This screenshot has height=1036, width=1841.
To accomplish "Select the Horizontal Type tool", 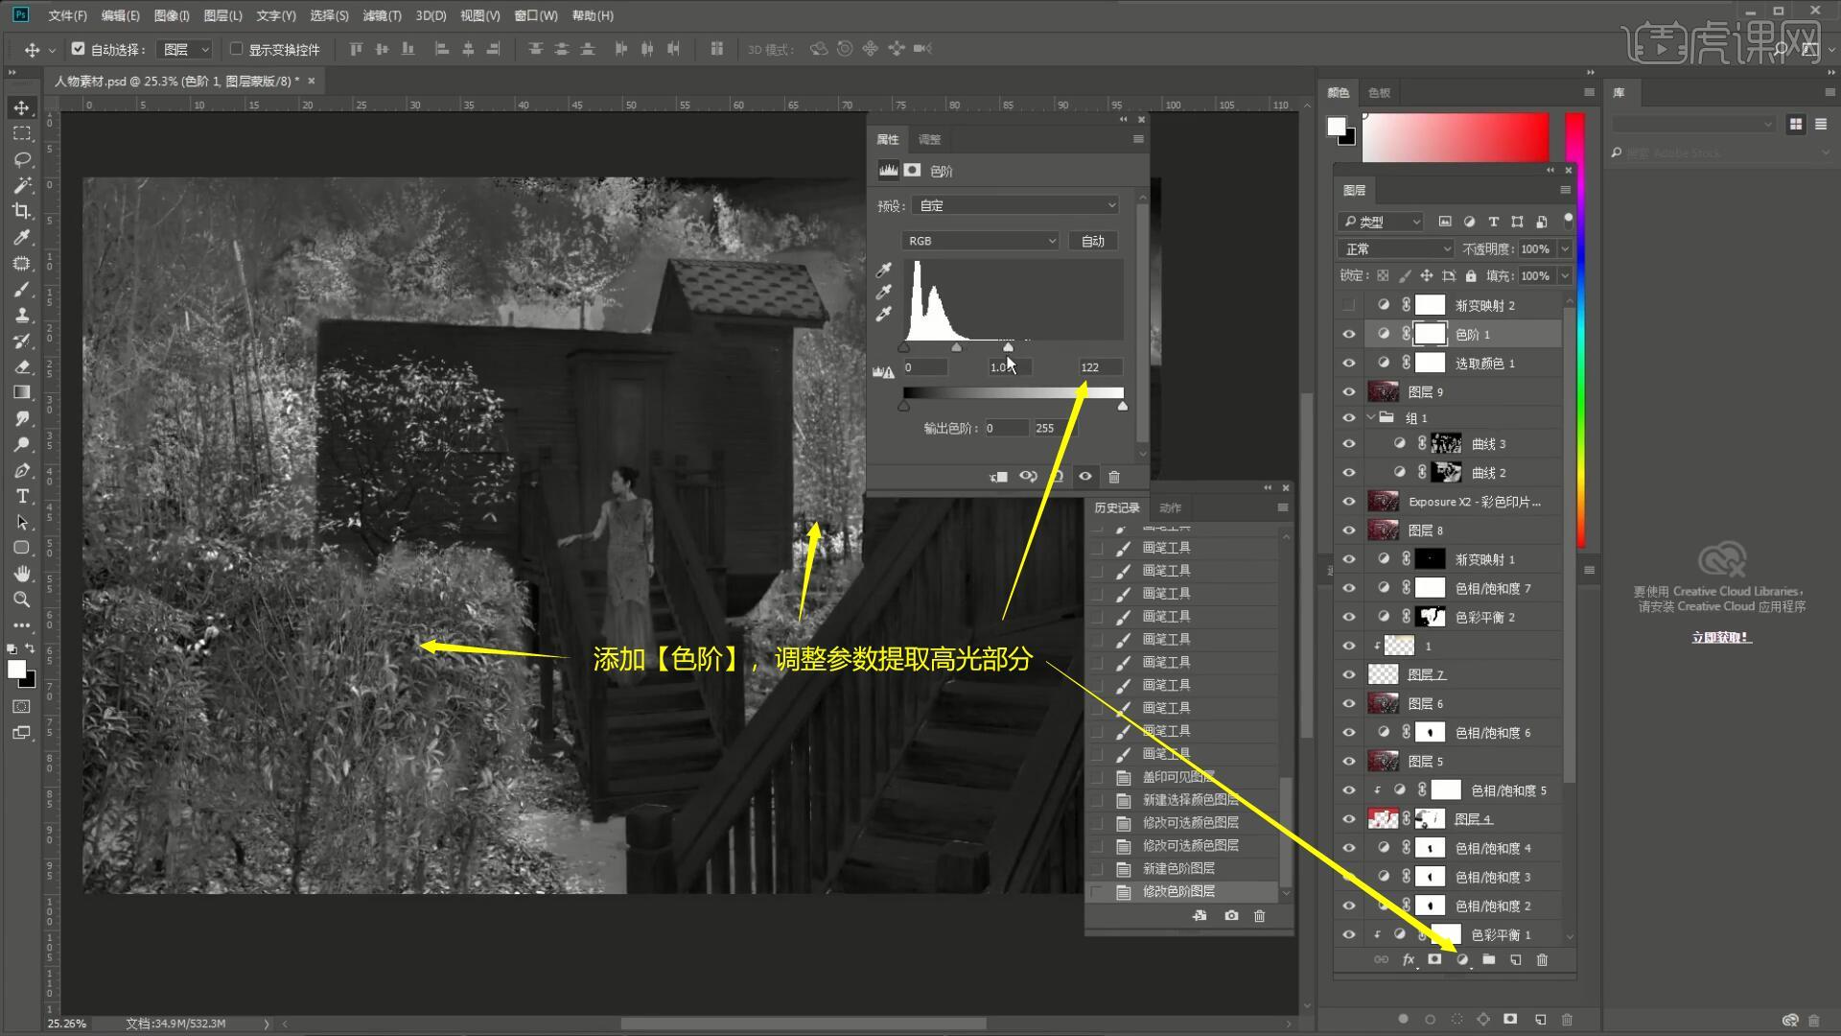I will (x=22, y=496).
